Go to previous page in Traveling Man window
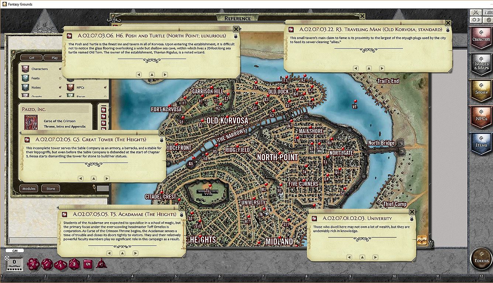The width and height of the screenshot is (493, 283). click(x=356, y=68)
